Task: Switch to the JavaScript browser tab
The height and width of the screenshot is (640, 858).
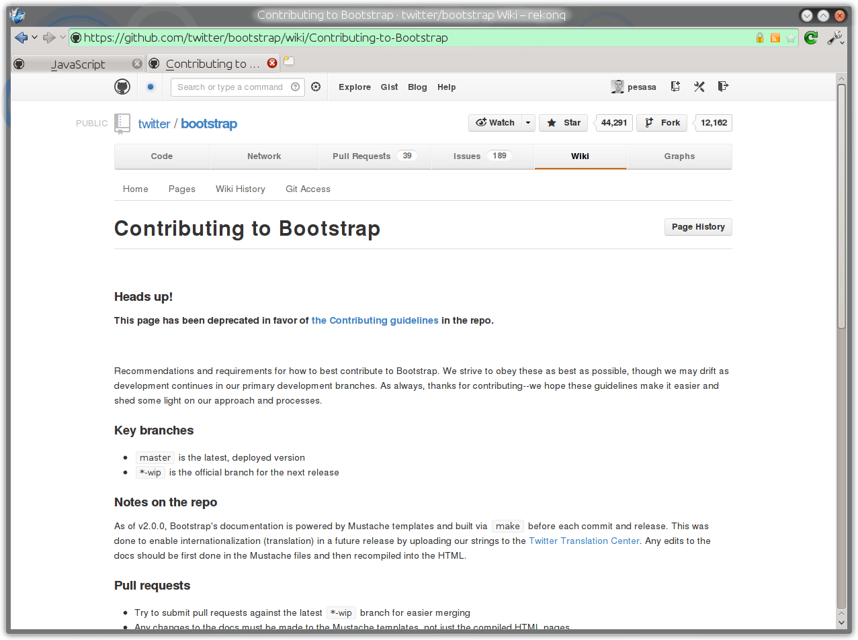Action: pyautogui.click(x=78, y=64)
